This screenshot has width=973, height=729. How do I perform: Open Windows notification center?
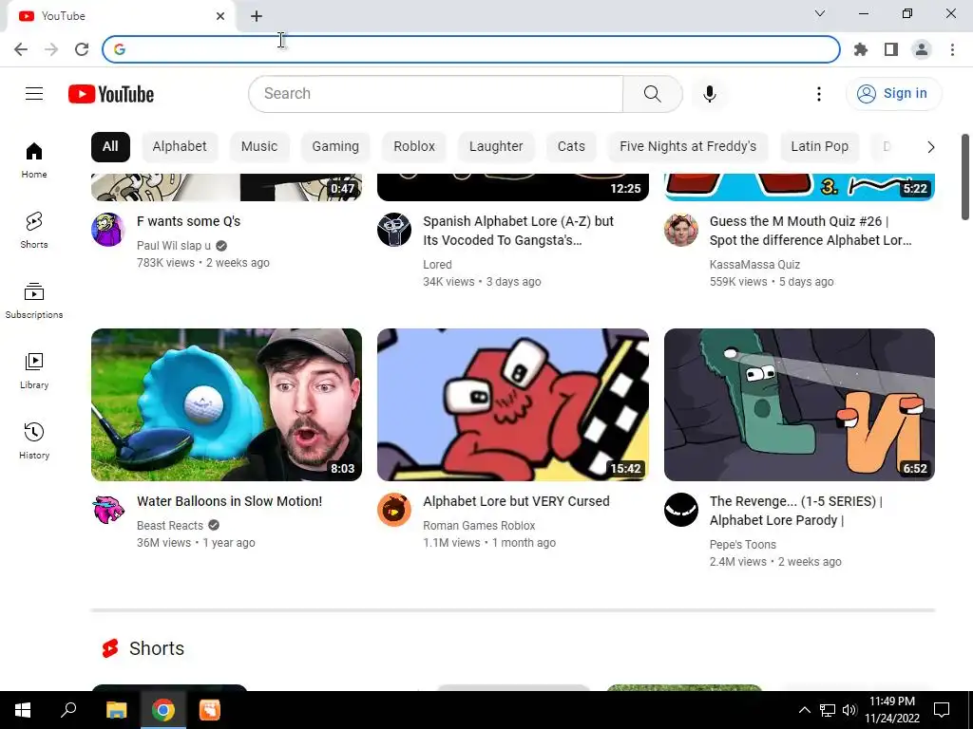(x=942, y=710)
